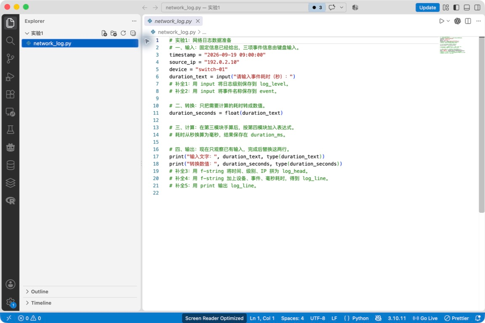Screen dimensions: 485x323
Task: Open the Remote Explorer view
Action: pyautogui.click(x=10, y=112)
